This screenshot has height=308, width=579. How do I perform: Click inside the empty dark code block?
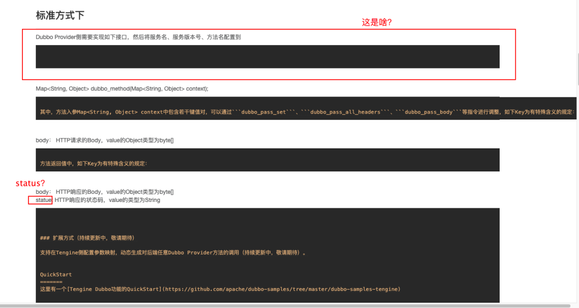point(268,56)
